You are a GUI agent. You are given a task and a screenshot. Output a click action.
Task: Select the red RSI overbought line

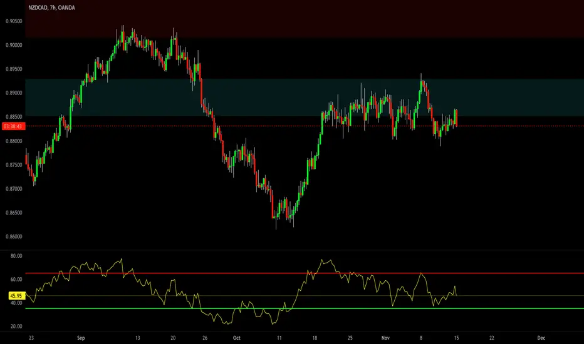coord(305,273)
